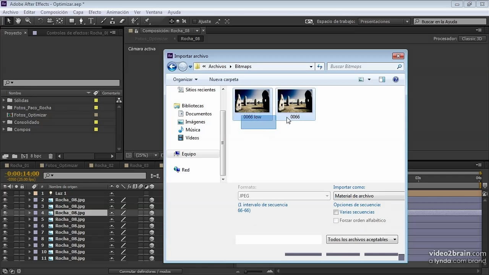Select the Brush tool
Screen dimensions: 489x275
[103, 21]
